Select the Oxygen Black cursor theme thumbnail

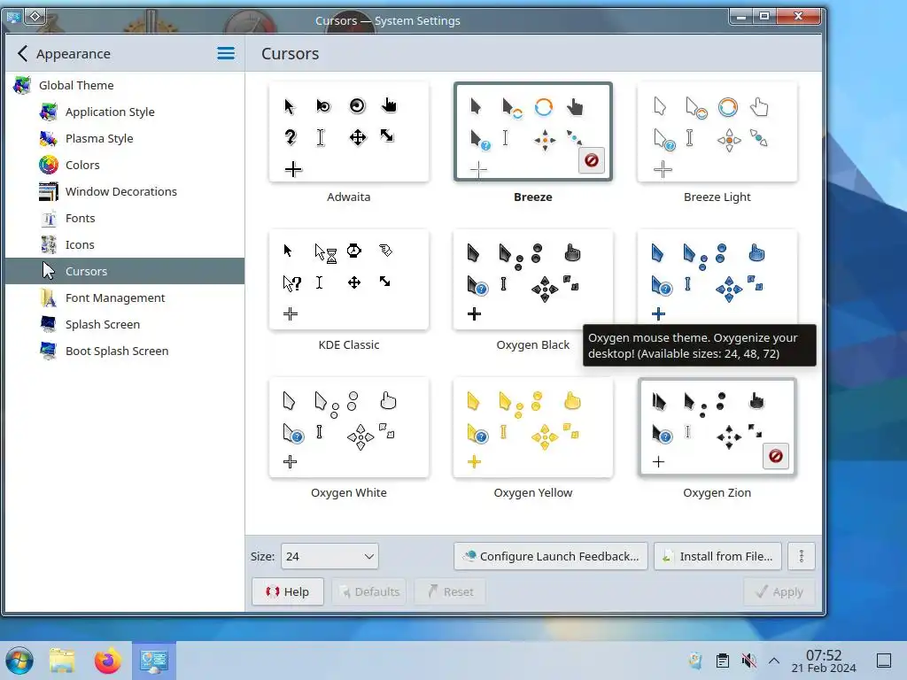coord(532,280)
